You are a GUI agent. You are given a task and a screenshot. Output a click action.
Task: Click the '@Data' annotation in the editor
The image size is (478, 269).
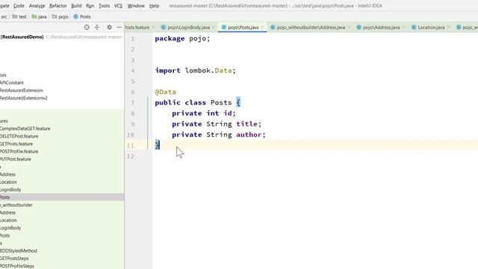point(166,92)
